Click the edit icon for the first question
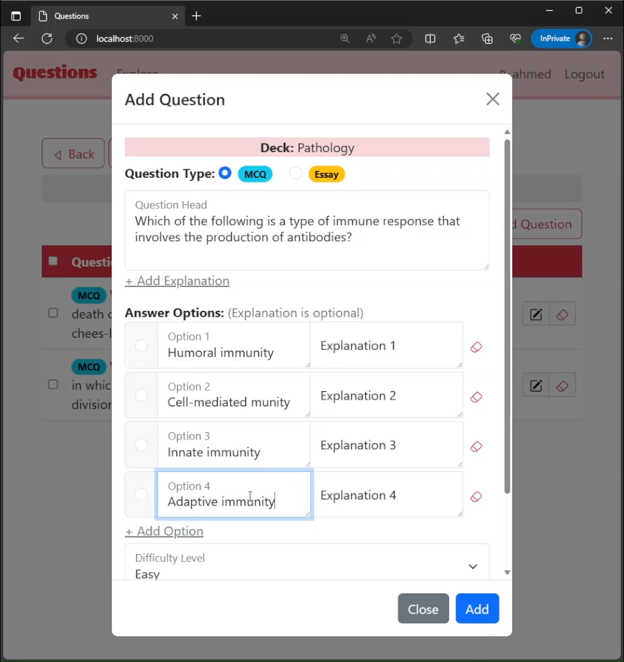 [x=536, y=315]
